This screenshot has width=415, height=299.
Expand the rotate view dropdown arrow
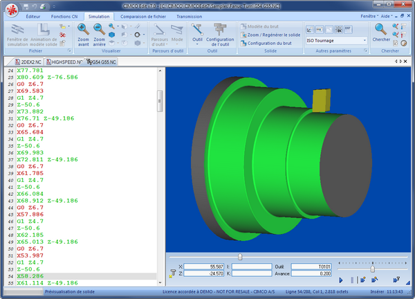[x=144, y=35]
